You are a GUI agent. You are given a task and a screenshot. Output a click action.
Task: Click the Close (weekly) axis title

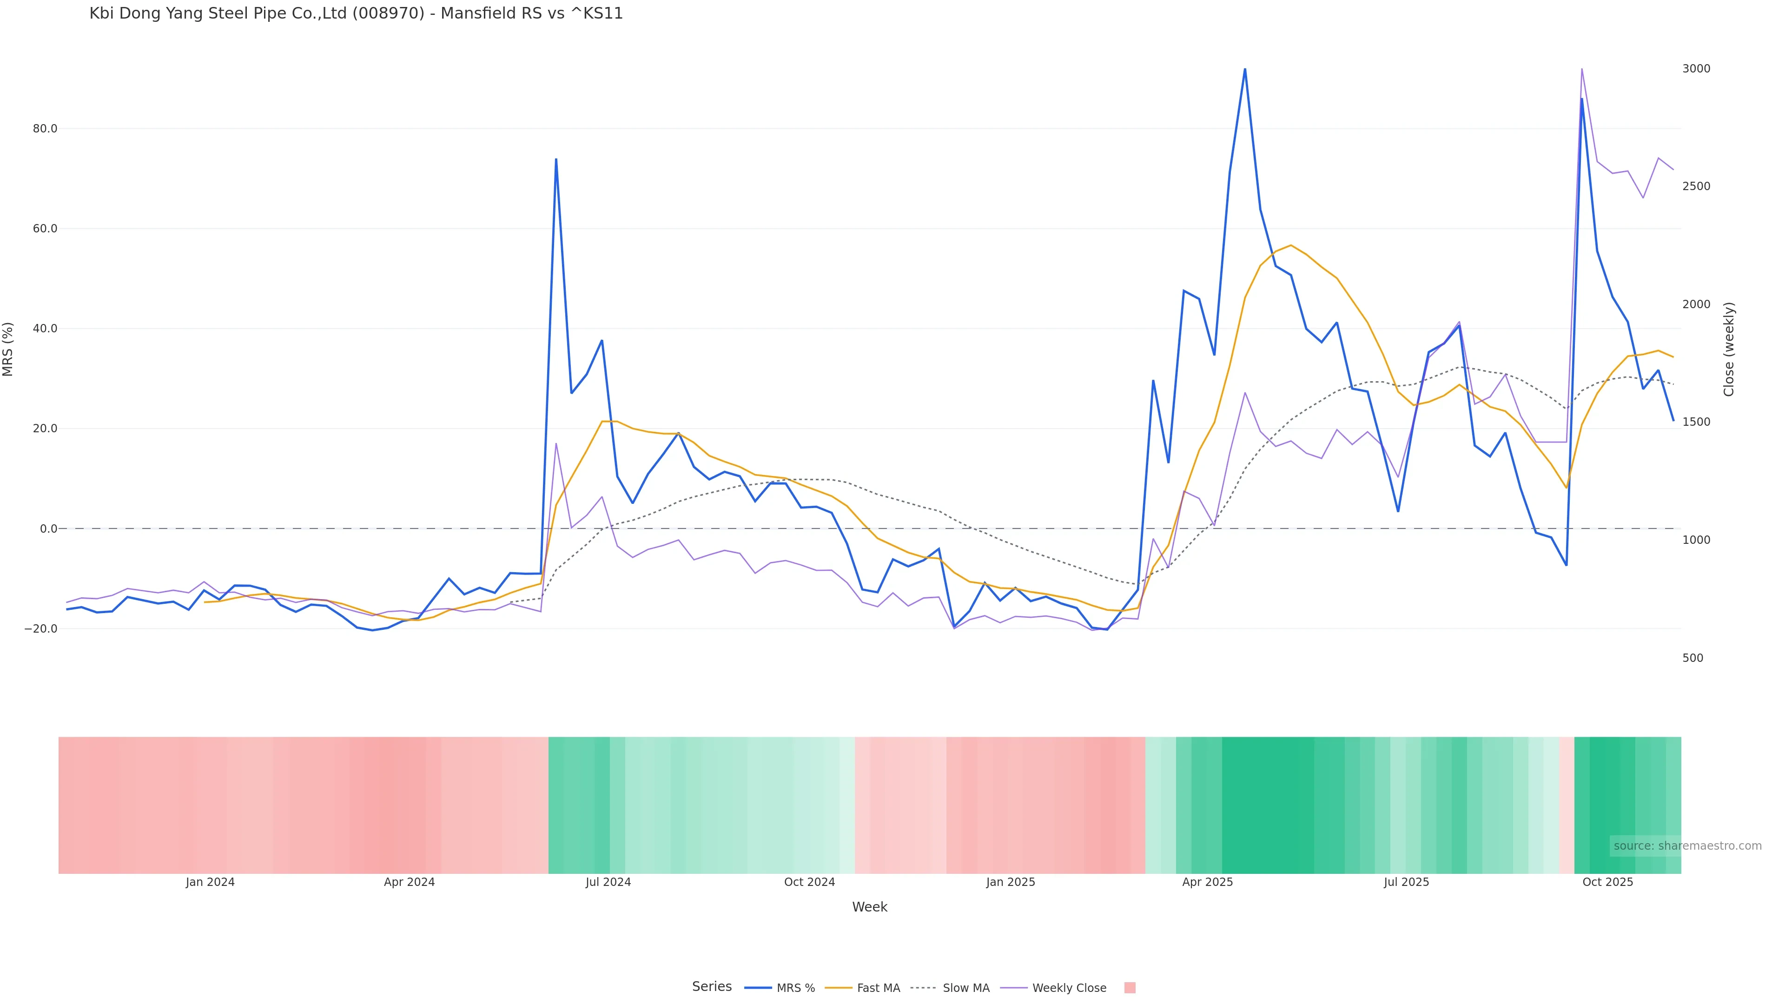point(1729,349)
